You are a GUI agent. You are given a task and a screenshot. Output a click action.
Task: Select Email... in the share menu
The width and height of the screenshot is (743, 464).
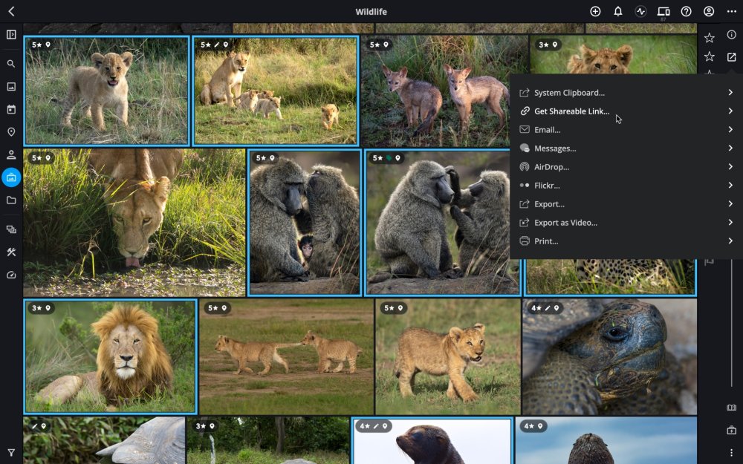click(626, 130)
